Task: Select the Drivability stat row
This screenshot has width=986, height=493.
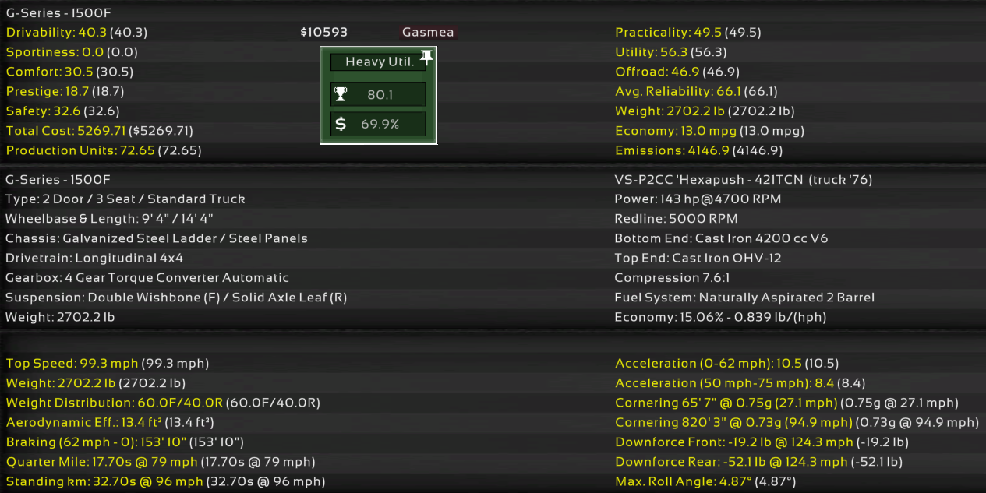Action: pos(76,33)
